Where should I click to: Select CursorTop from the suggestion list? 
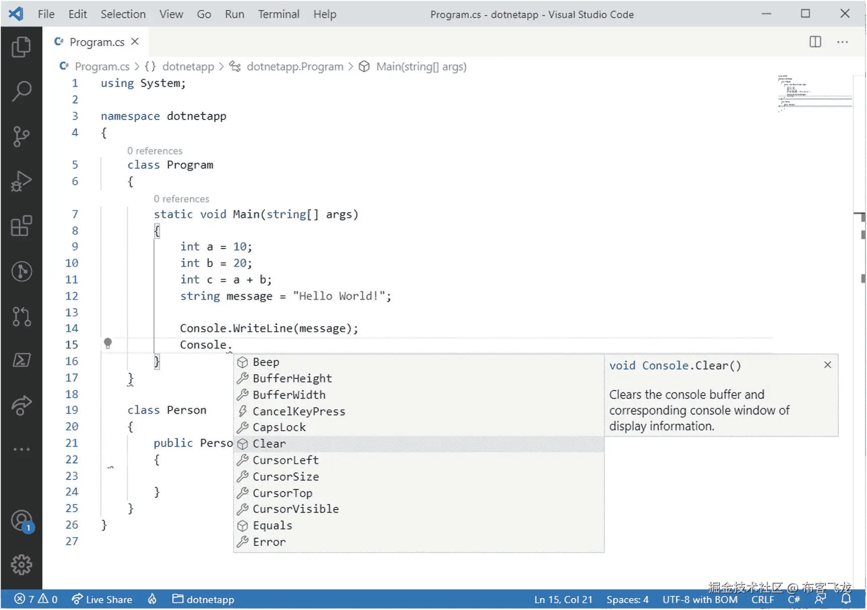point(419,493)
